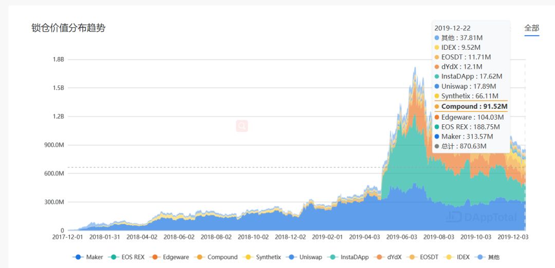Toggle the EOSDT legend entry

click(x=422, y=257)
